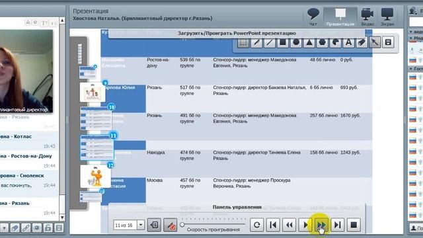Select slide thumbnail number 12
423x238 pixels.
point(95,177)
